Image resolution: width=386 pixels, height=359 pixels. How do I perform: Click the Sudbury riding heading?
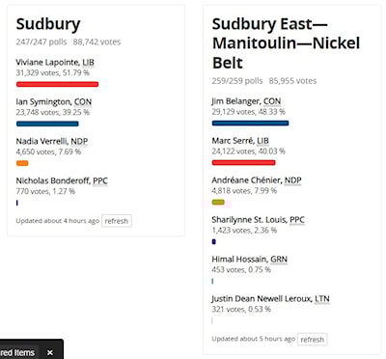pos(48,24)
